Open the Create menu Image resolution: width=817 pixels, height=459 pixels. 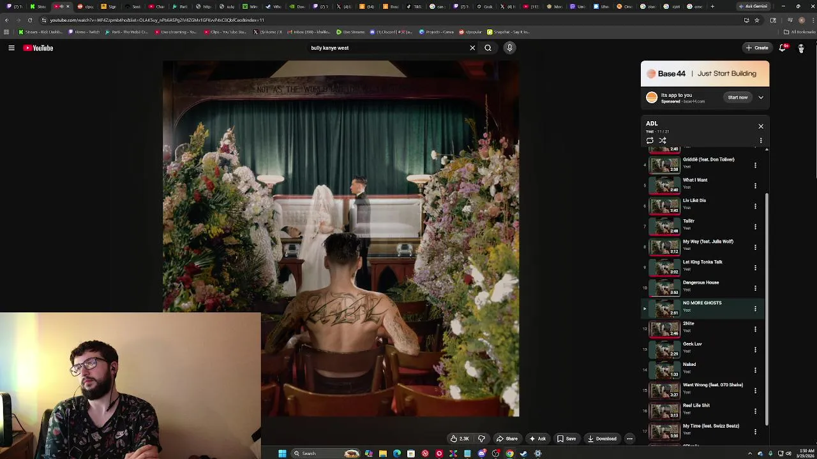click(x=757, y=48)
